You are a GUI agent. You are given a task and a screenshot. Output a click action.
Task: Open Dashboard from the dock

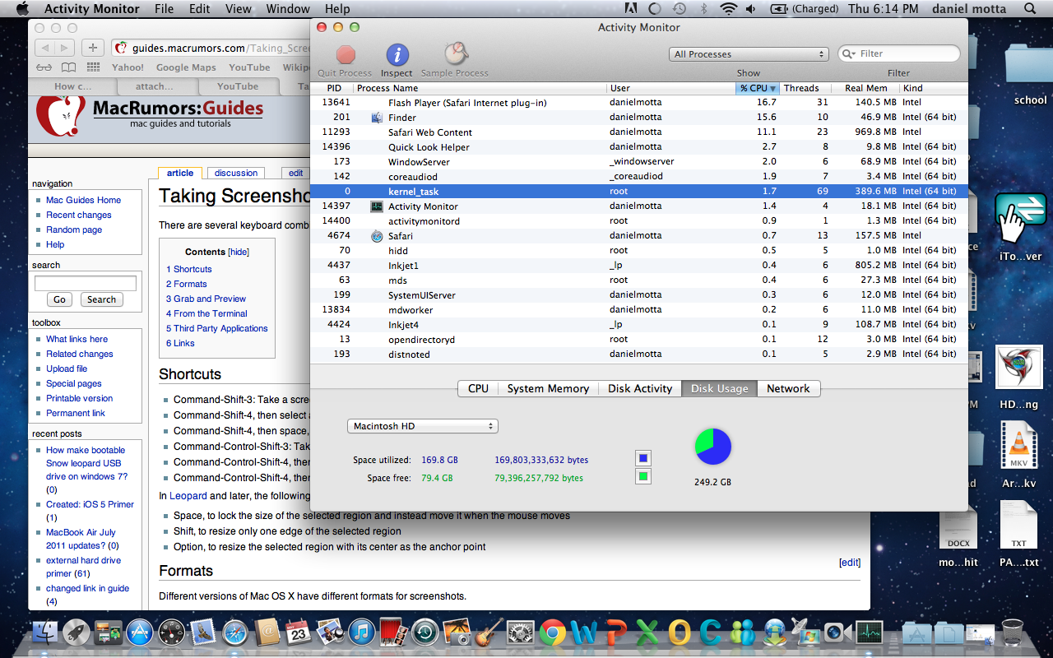pos(172,633)
